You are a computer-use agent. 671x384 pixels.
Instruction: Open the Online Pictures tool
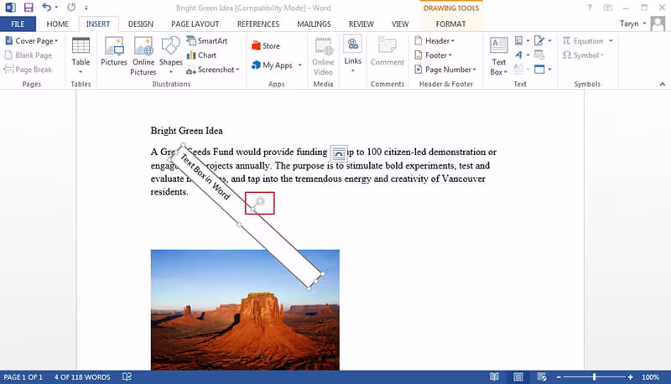[143, 56]
